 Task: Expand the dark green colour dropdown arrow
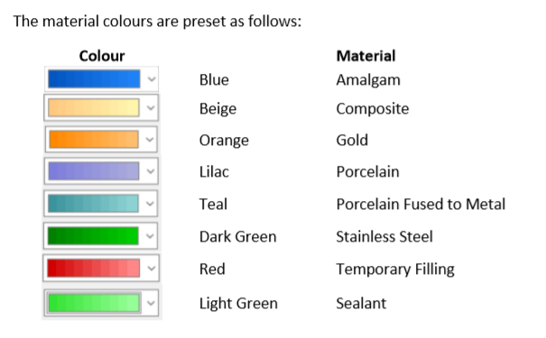[x=150, y=236]
